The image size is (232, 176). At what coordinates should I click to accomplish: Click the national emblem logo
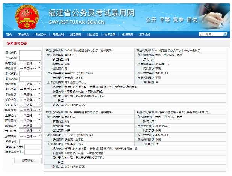pyautogui.click(x=27, y=17)
